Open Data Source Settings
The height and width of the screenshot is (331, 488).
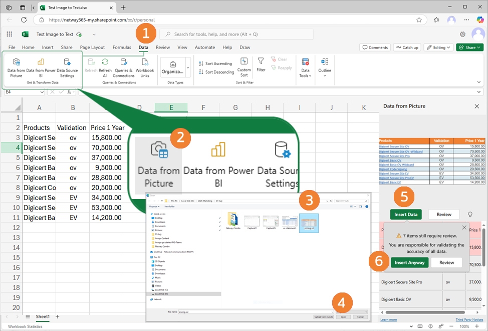point(67,67)
